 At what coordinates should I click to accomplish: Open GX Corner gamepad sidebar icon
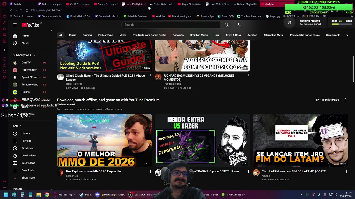click(4, 17)
